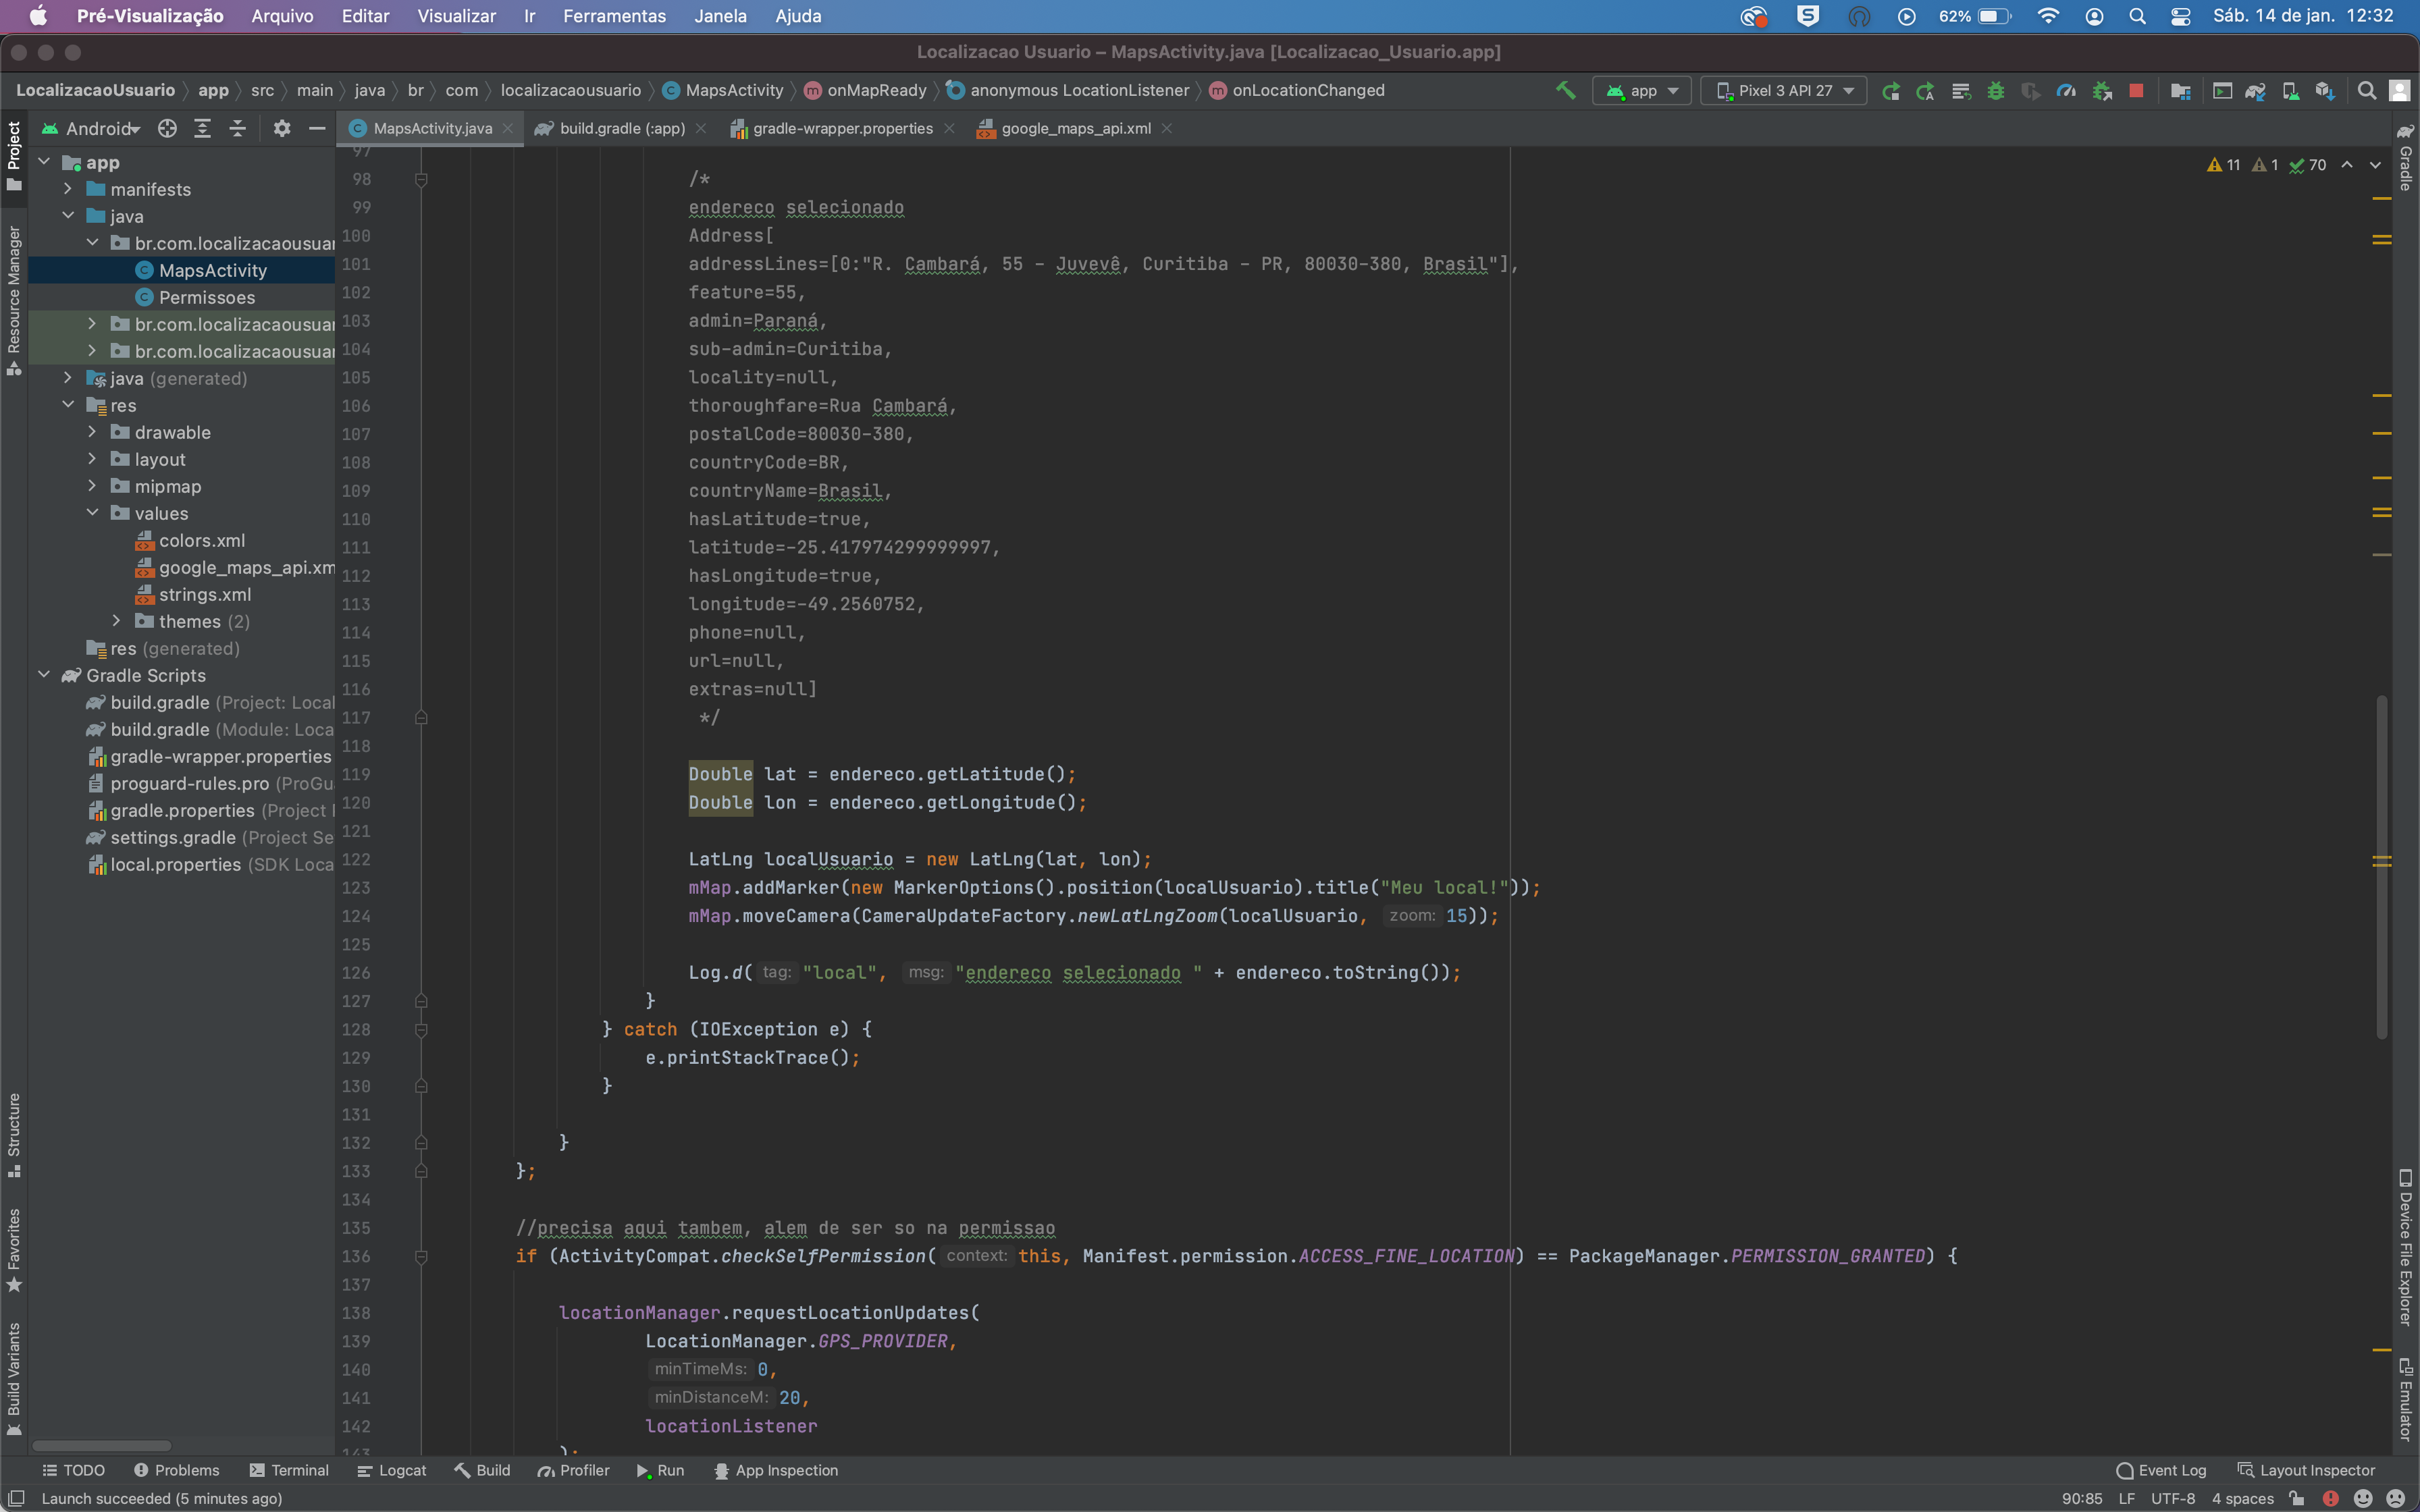This screenshot has width=2420, height=1512.
Task: Collapse the Gradle Scripts node
Action: (x=44, y=675)
